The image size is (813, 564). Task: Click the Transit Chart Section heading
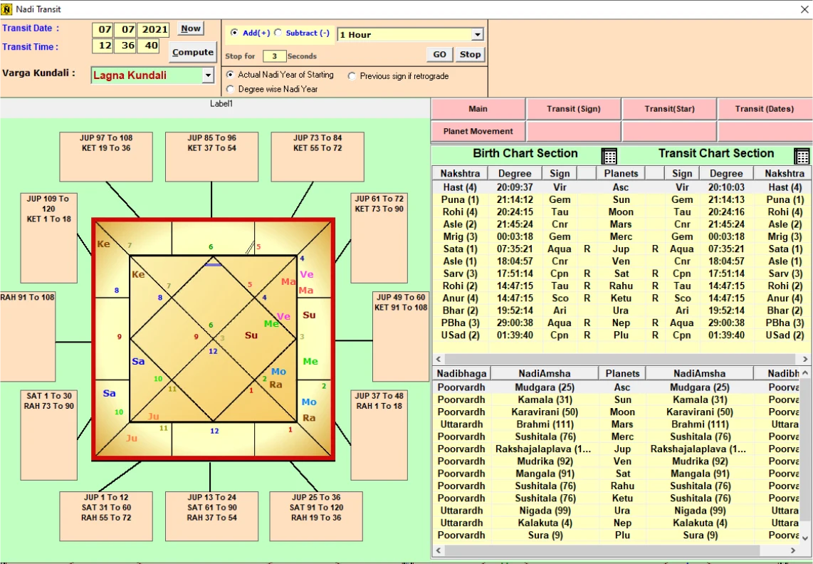tap(716, 154)
